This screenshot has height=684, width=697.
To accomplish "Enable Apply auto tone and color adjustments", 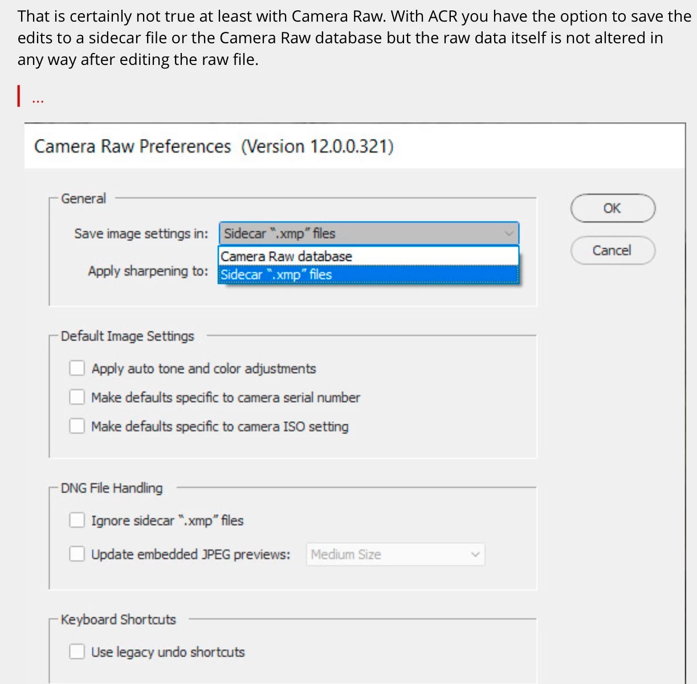I will coord(77,368).
